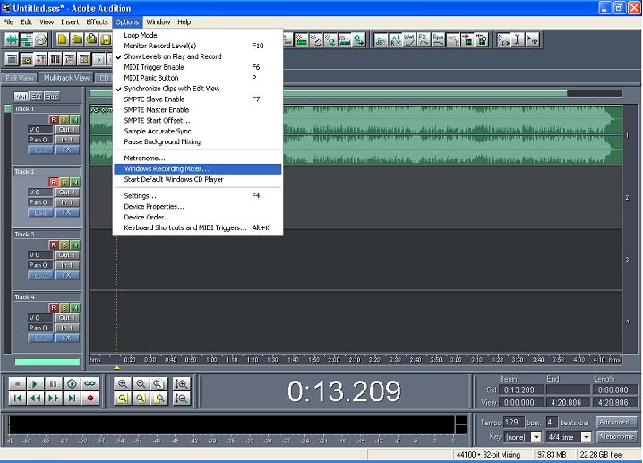Select Windows Recording Mixer menu entry
Viewport: 643px width, 463px height.
tap(198, 169)
